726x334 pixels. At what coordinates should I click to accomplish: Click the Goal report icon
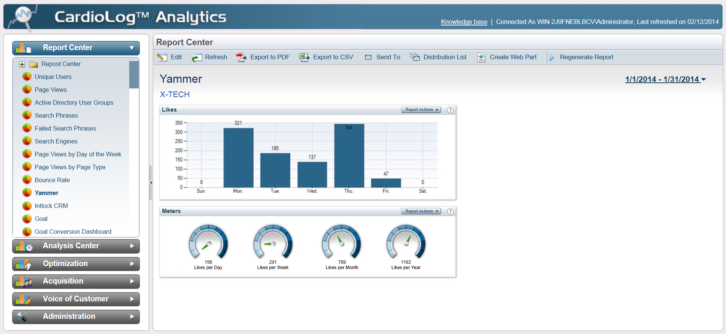tap(27, 219)
